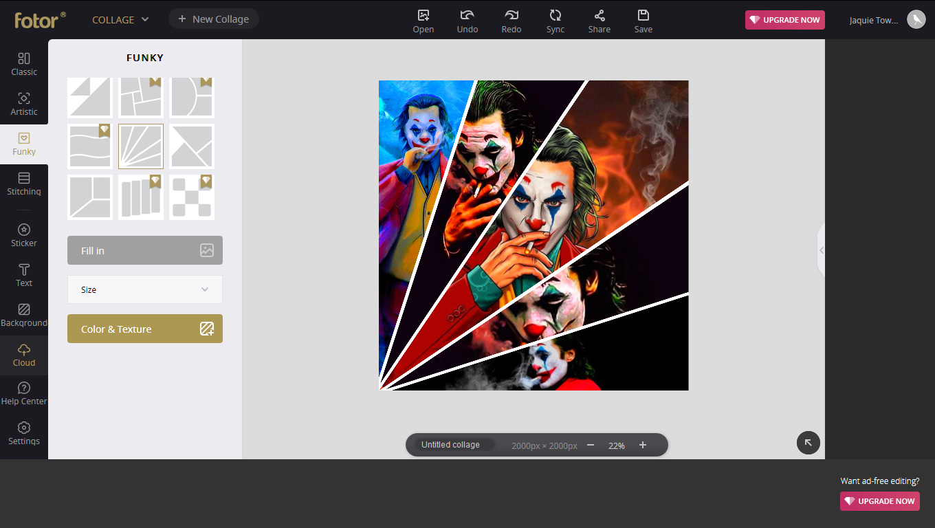This screenshot has height=528, width=935.
Task: Select the Funky collage tab
Action: click(24, 144)
